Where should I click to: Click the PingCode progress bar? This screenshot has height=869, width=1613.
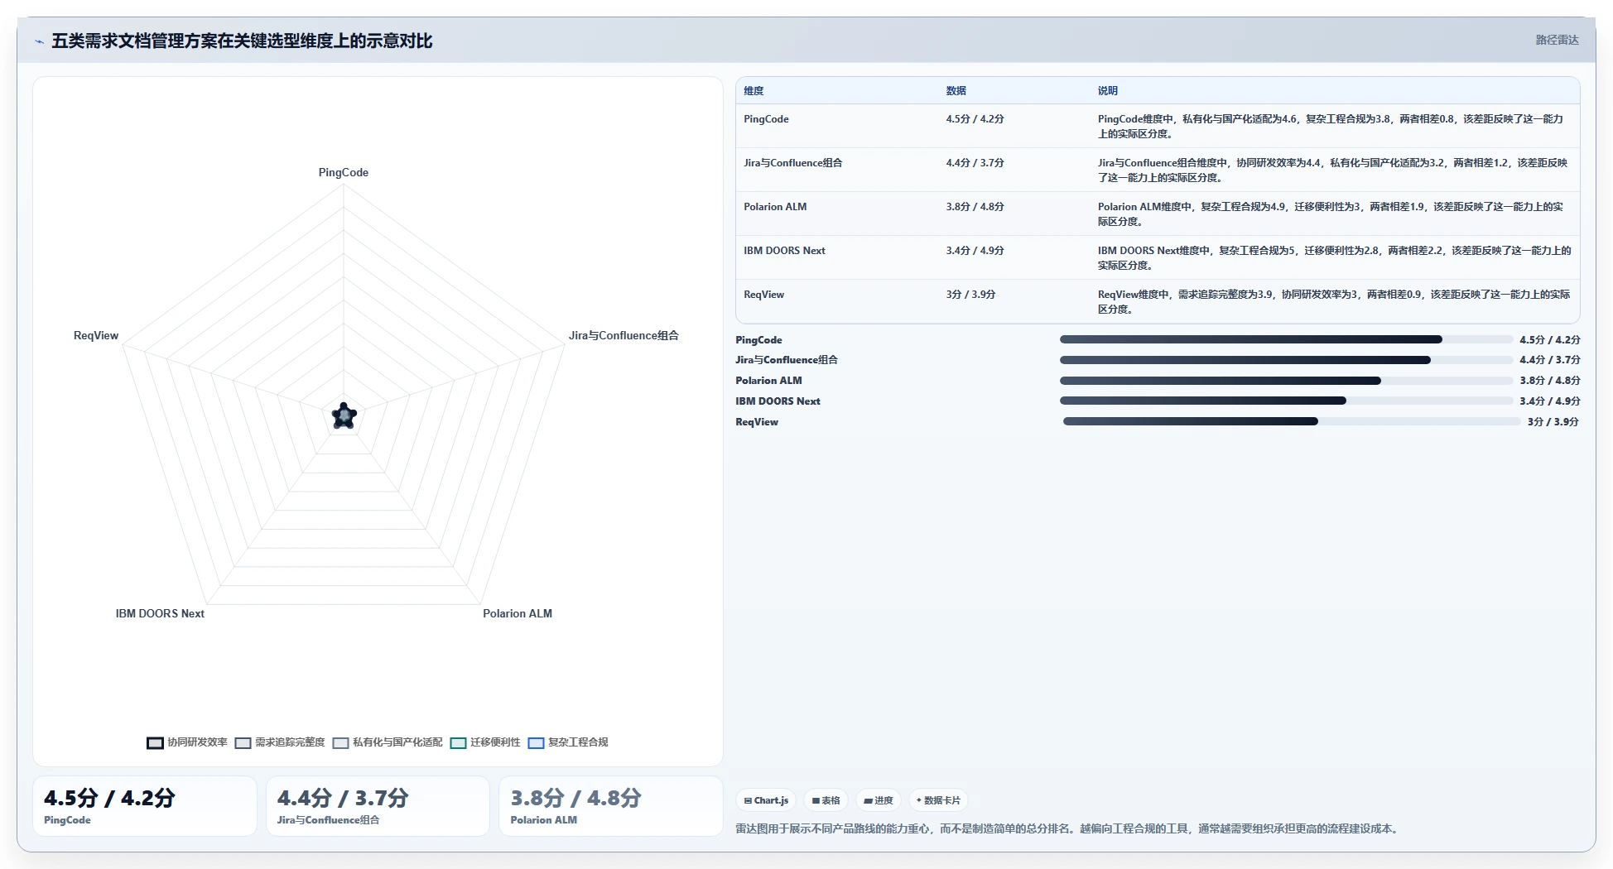1286,339
